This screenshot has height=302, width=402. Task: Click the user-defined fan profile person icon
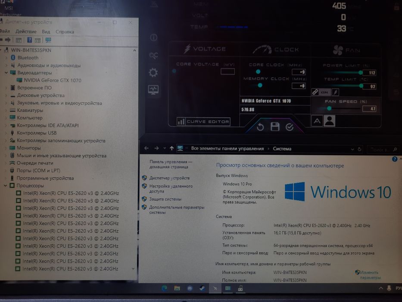click(330, 121)
